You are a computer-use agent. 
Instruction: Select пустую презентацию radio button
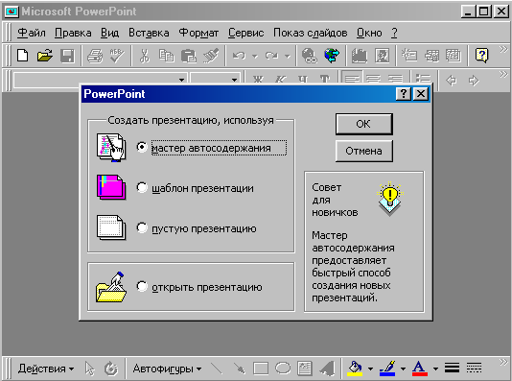point(142,227)
